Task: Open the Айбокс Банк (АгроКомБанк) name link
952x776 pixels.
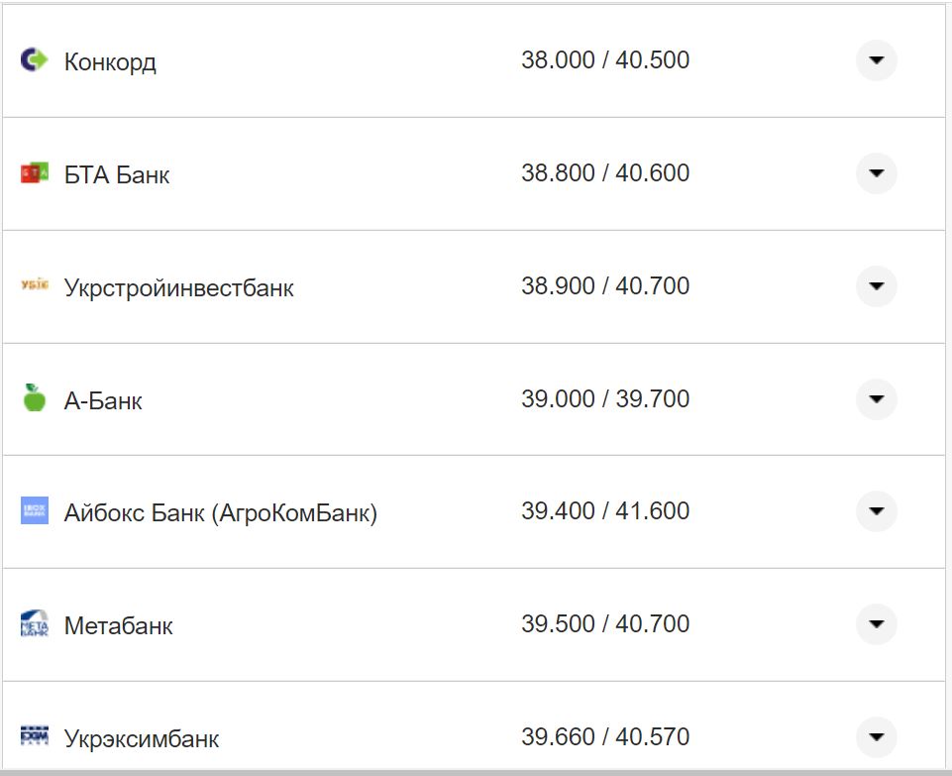Action: point(220,513)
